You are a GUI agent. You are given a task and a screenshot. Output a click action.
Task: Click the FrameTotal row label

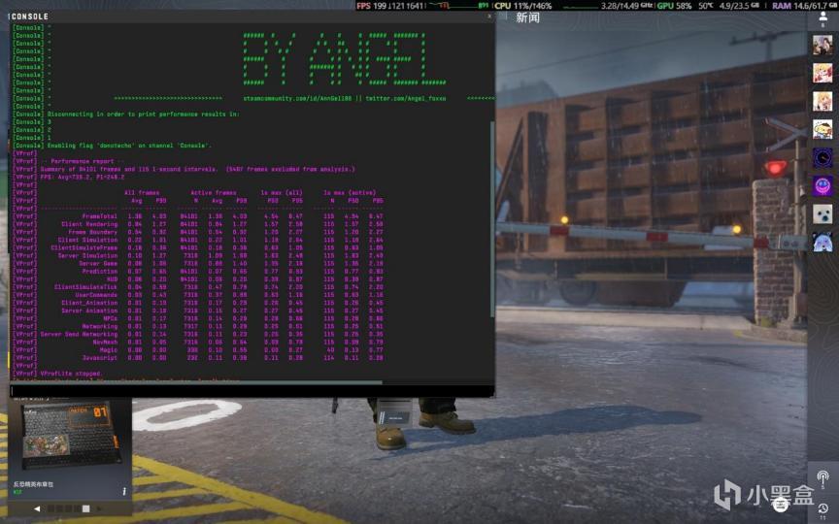pyautogui.click(x=99, y=216)
